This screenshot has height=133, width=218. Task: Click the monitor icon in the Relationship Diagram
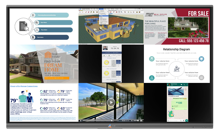coord(201,59)
